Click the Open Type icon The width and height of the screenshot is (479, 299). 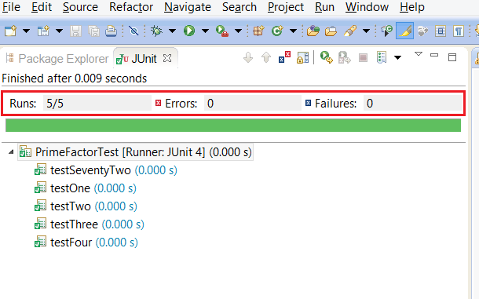point(313,31)
